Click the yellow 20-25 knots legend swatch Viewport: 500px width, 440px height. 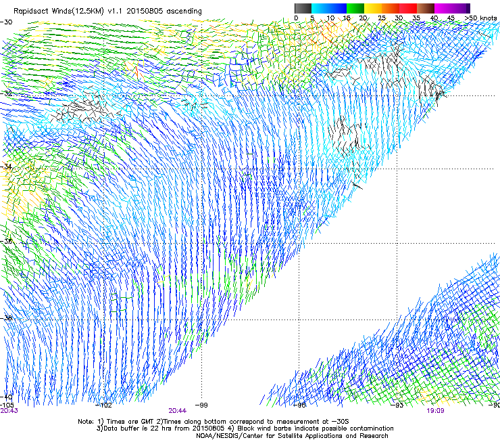pyautogui.click(x=373, y=8)
